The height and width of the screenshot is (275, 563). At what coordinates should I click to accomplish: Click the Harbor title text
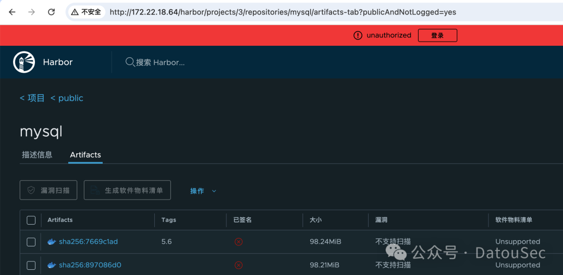pos(58,62)
